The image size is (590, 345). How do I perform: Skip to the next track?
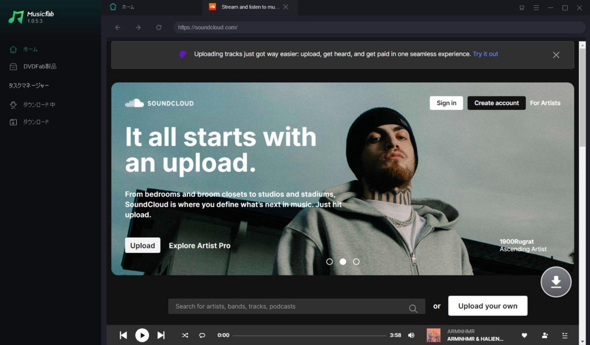coord(161,335)
